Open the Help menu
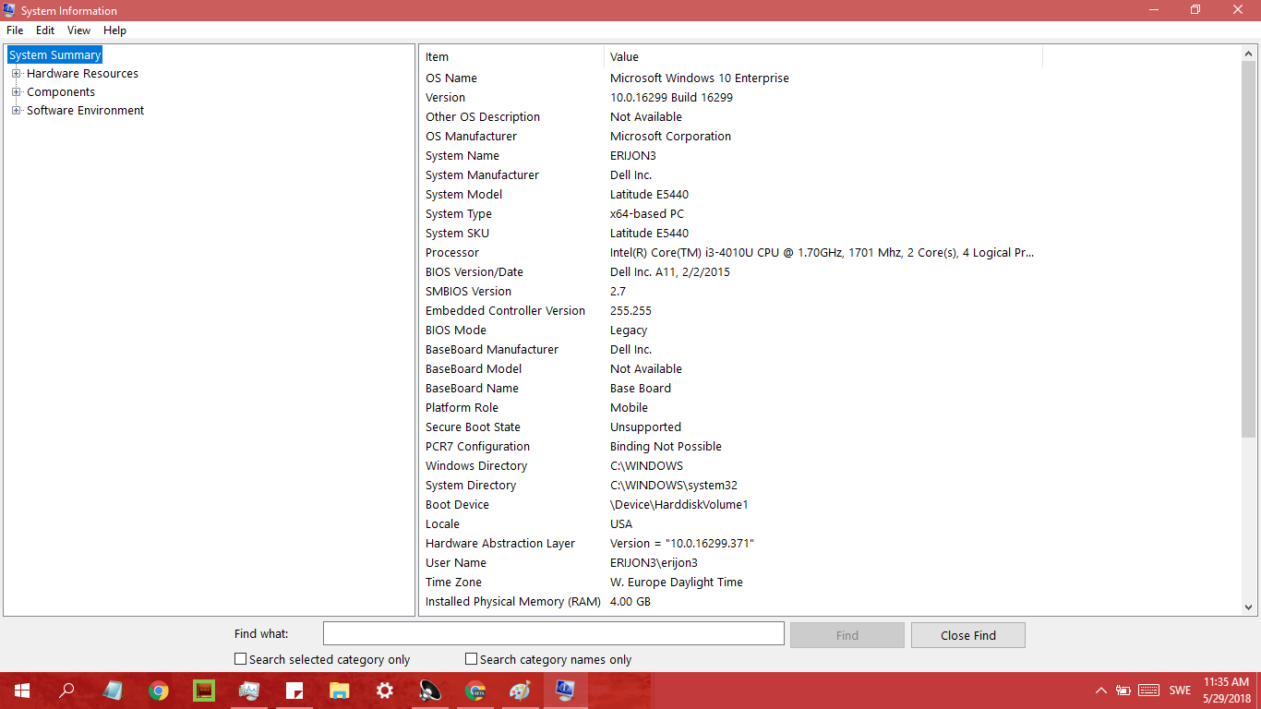The image size is (1261, 709). [x=115, y=30]
